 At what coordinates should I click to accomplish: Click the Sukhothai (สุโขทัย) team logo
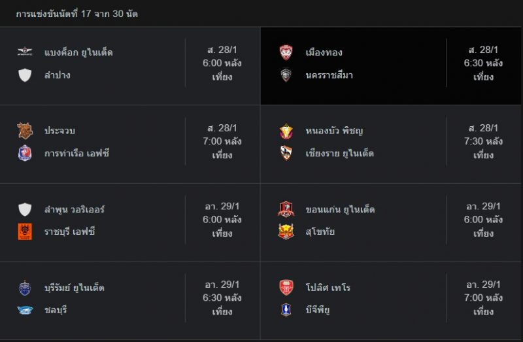point(286,231)
